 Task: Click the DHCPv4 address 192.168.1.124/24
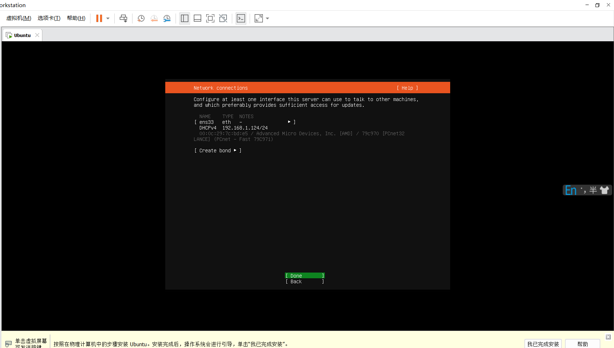tap(245, 128)
